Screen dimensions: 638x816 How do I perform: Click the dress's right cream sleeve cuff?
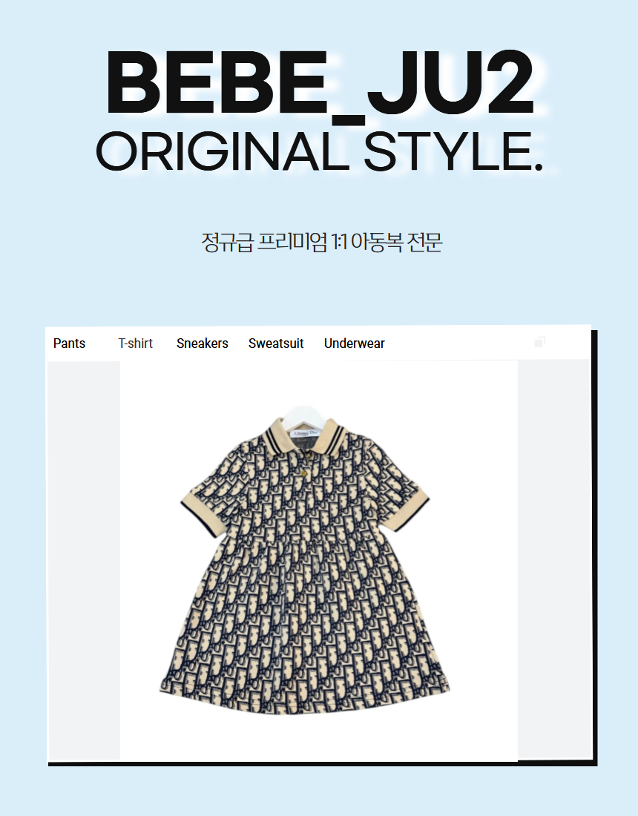410,509
